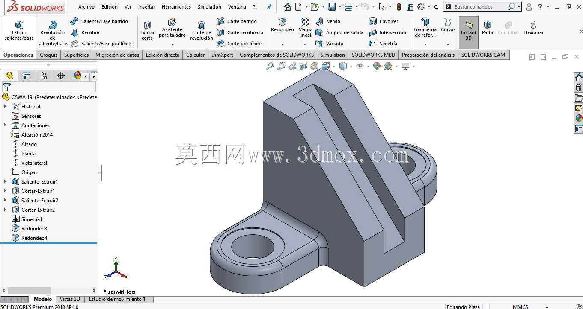Switch to DimXpertManager crosshair tab

pyautogui.click(x=61, y=76)
